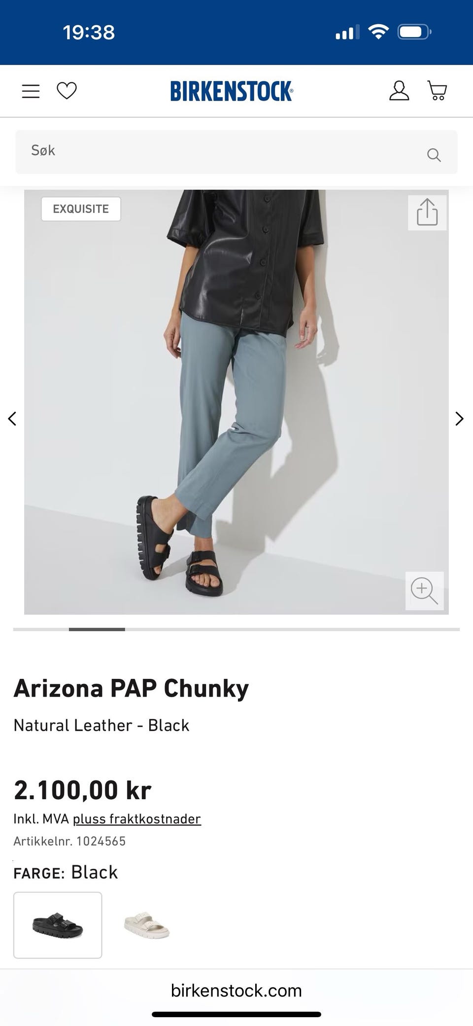Open the wishlist heart icon
The height and width of the screenshot is (1026, 473).
[x=67, y=91]
